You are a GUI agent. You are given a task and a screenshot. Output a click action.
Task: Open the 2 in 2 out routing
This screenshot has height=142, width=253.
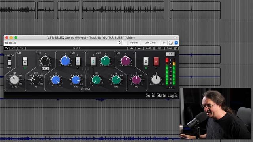(x=150, y=43)
